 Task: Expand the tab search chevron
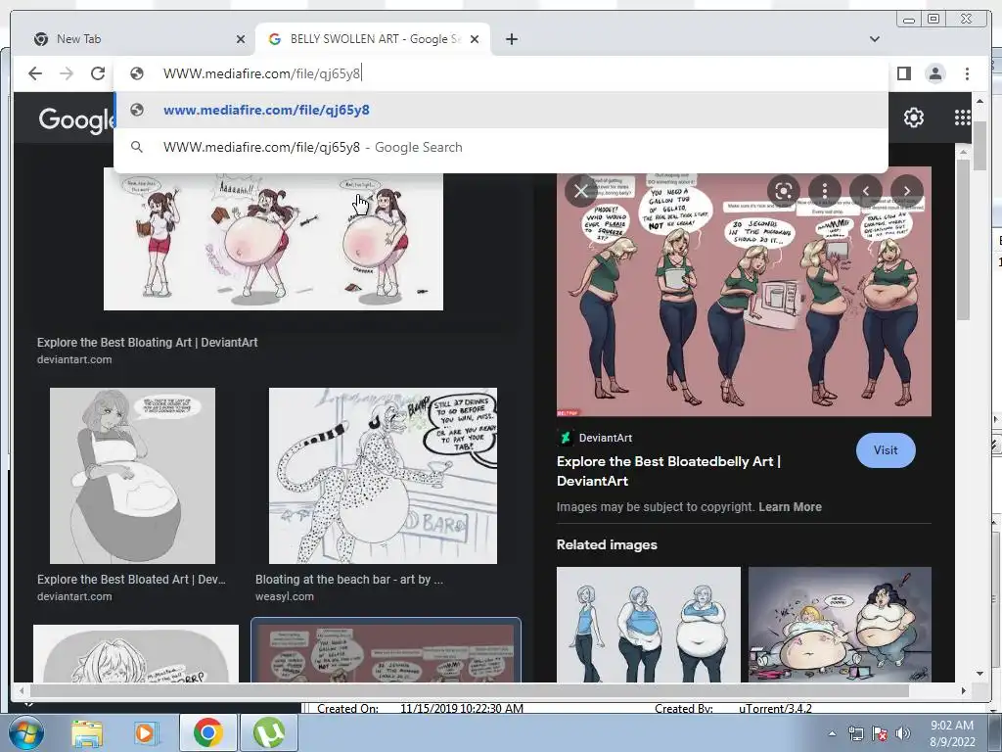coord(874,39)
